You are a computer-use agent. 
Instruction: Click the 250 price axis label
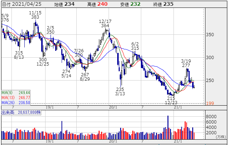(210, 80)
